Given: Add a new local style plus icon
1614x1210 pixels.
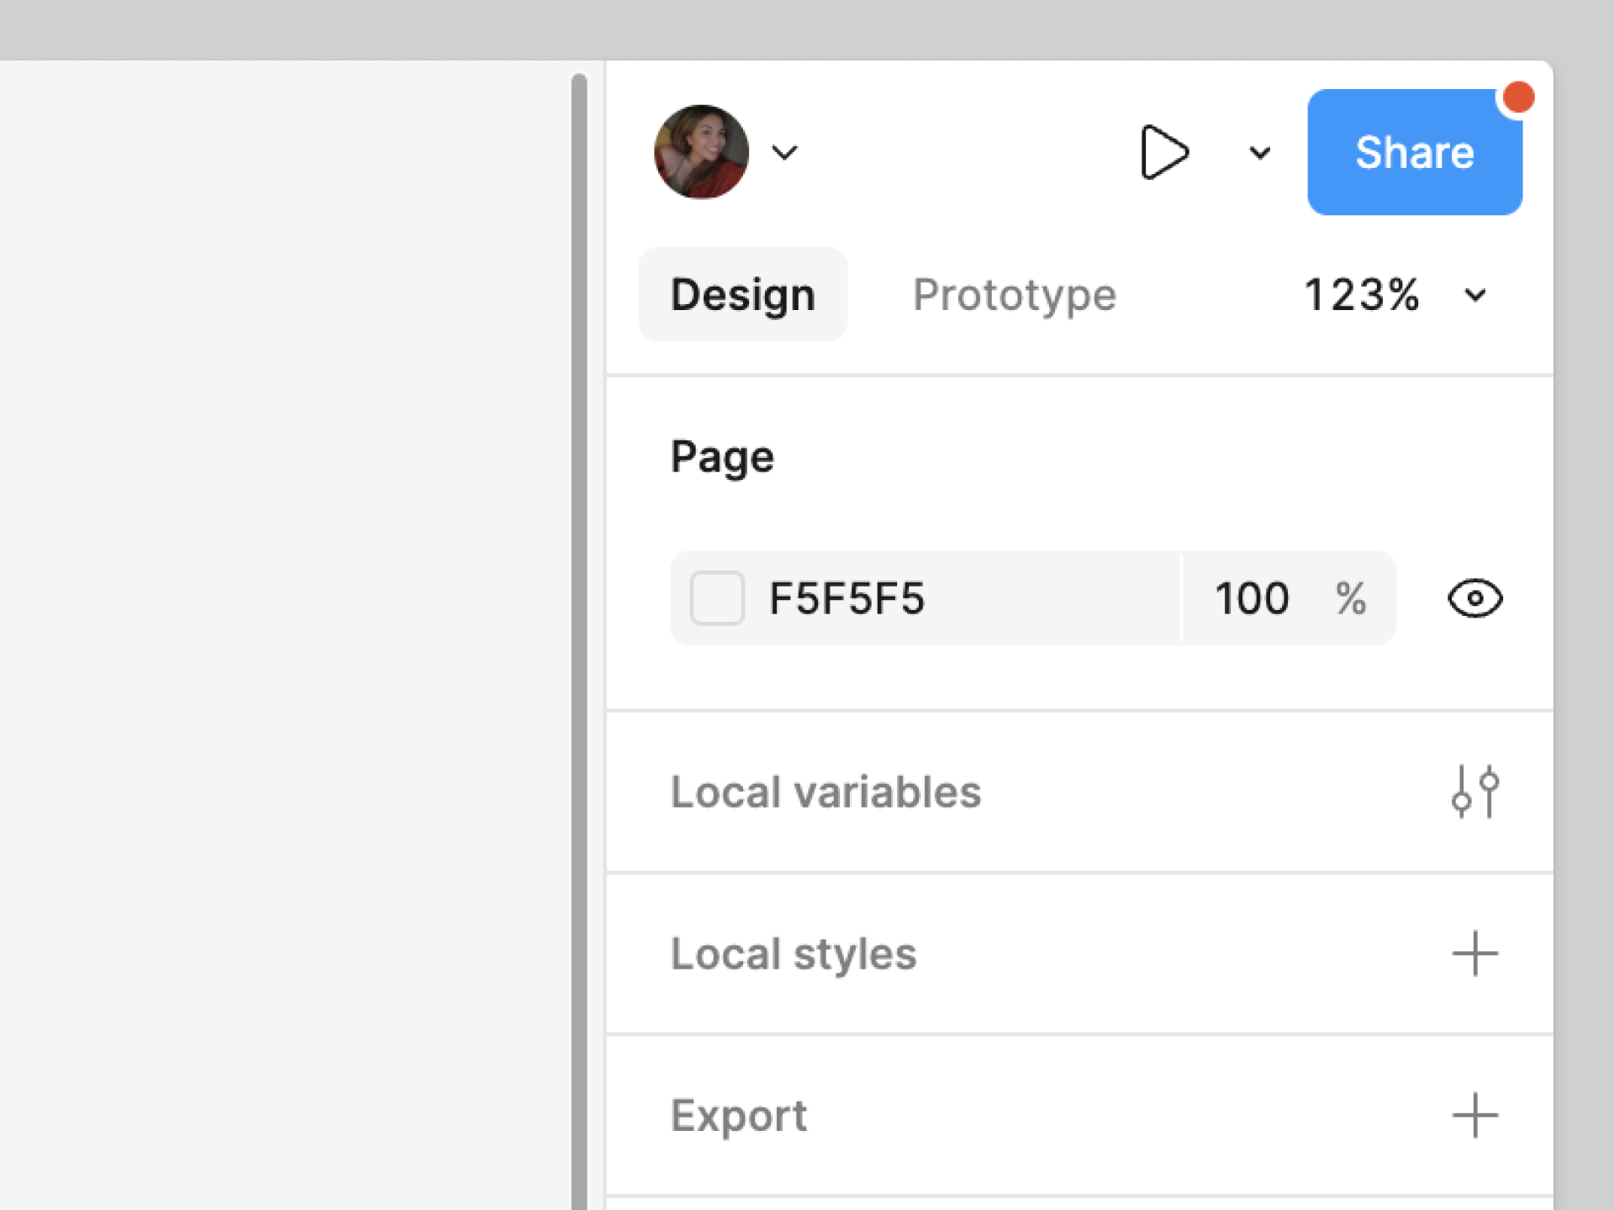Looking at the screenshot, I should click(x=1475, y=954).
